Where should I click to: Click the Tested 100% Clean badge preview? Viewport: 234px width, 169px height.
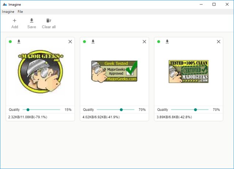tap(189, 72)
